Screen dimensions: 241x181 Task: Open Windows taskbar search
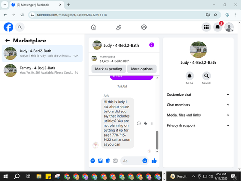click(17, 176)
